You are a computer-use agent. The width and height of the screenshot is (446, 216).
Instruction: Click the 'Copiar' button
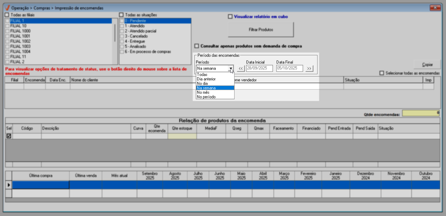pos(427,65)
